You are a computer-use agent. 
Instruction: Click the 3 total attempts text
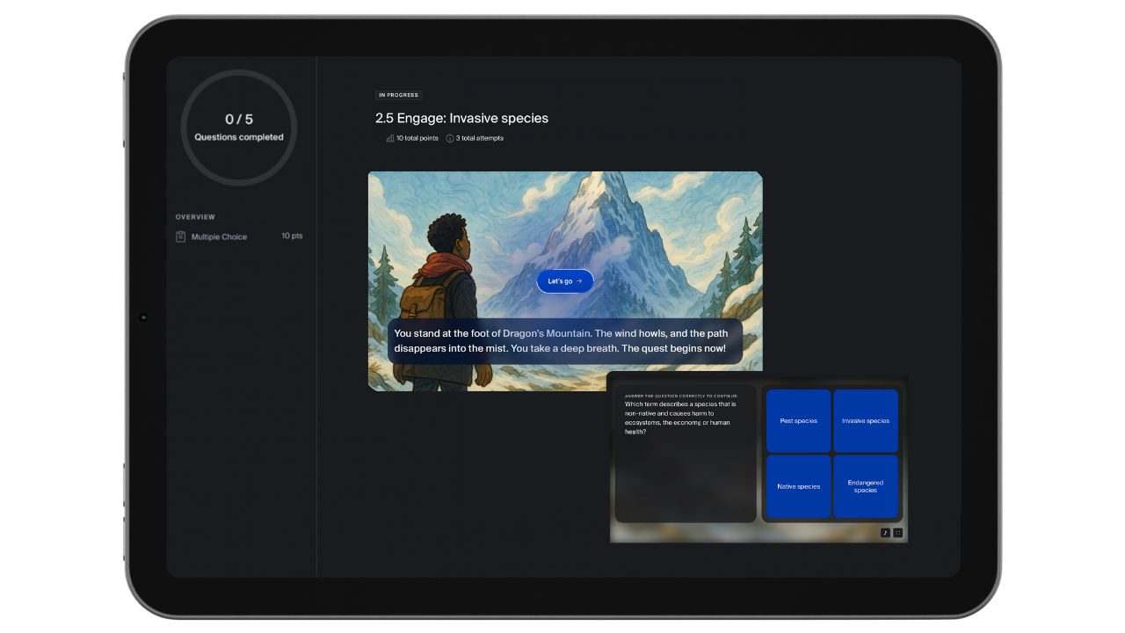tap(479, 138)
